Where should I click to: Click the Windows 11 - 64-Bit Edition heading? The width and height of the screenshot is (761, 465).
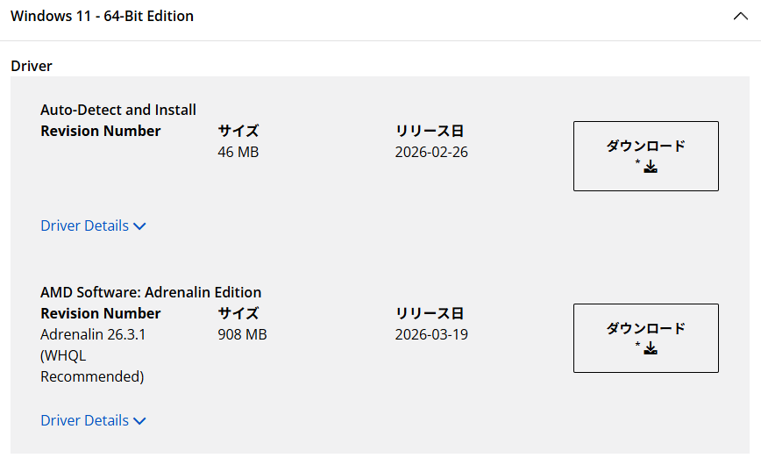coord(102,17)
